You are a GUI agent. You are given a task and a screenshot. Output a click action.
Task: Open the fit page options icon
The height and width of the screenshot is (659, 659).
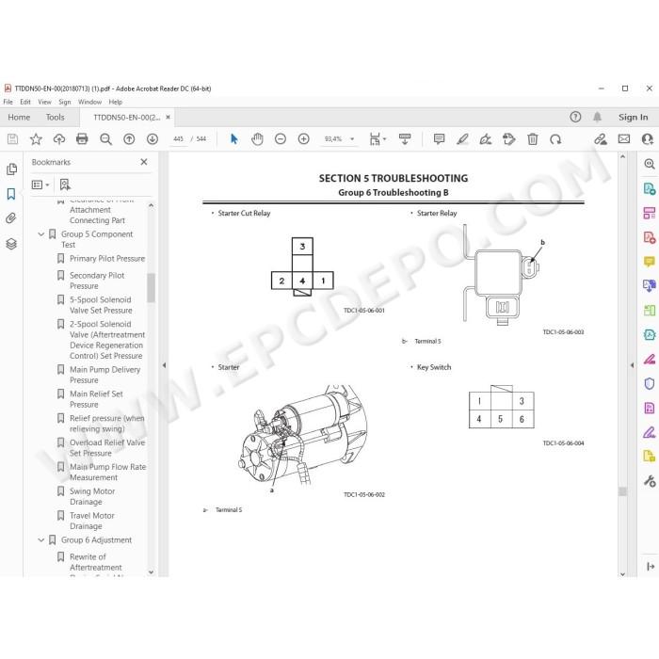377,139
